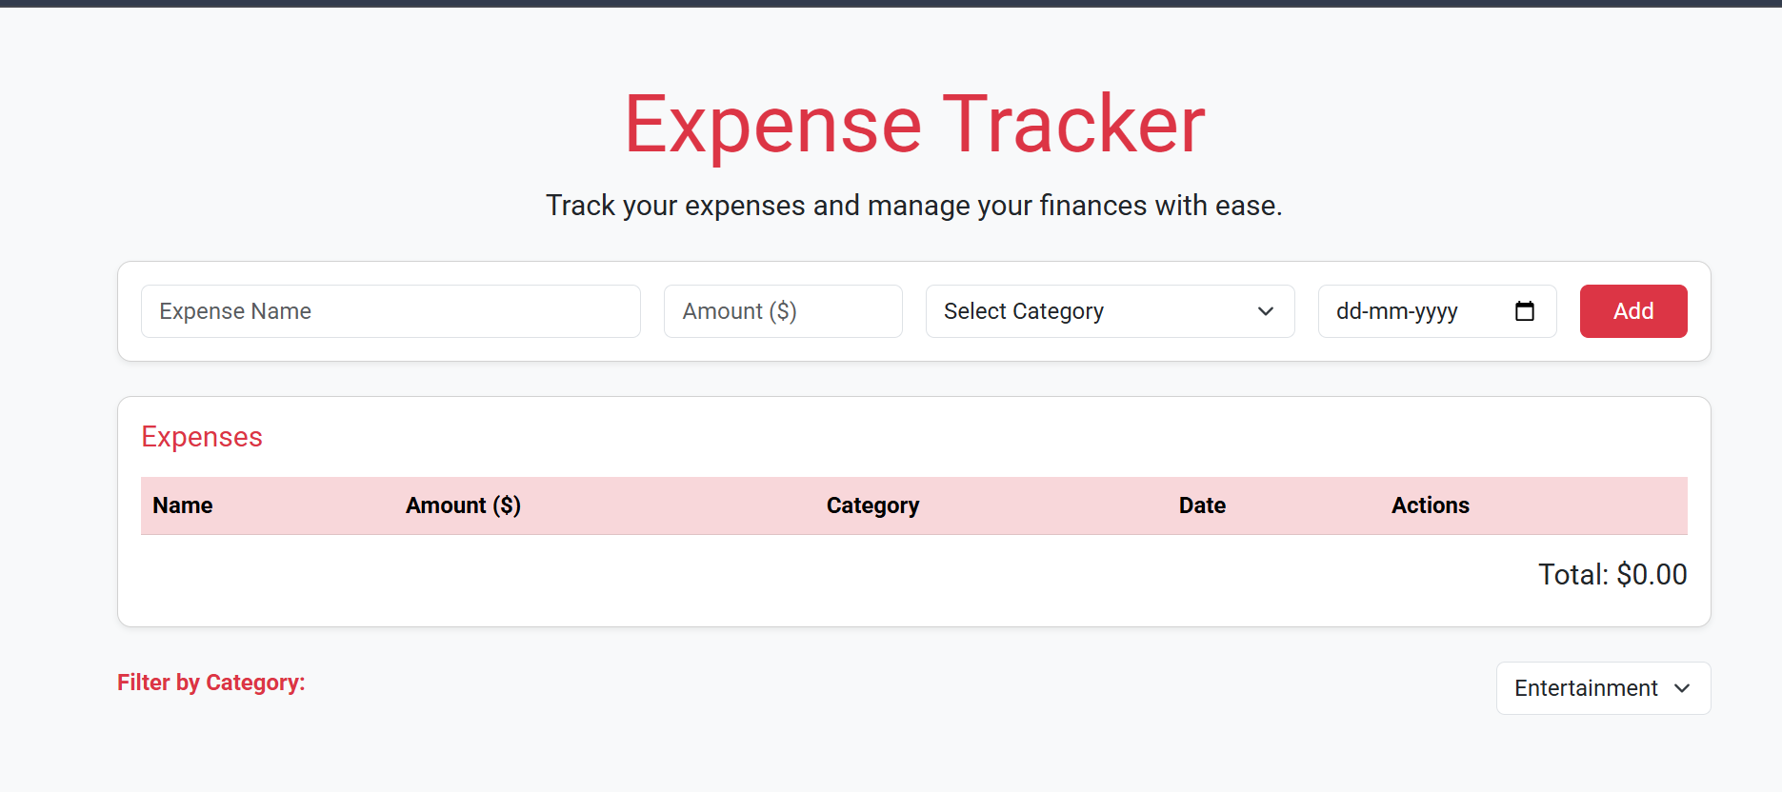This screenshot has height=792, width=1782.
Task: Click the Amount ($) column header
Action: [x=463, y=505]
